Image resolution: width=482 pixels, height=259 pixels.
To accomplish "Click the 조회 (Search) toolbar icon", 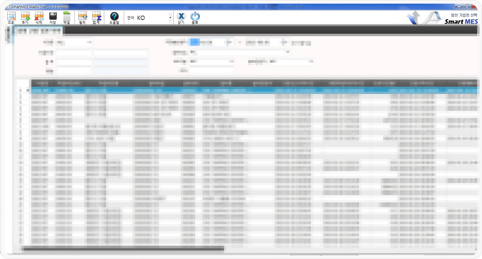I will [x=11, y=17].
